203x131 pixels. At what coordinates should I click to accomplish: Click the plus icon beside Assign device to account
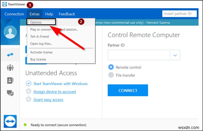pos(28,91)
